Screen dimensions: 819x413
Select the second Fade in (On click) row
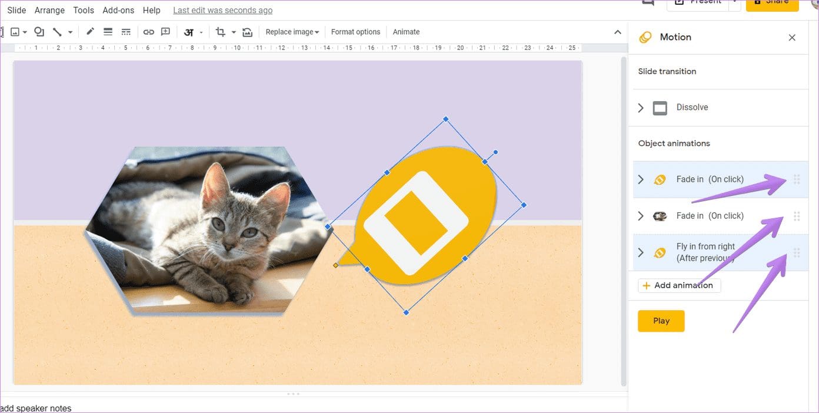point(720,216)
